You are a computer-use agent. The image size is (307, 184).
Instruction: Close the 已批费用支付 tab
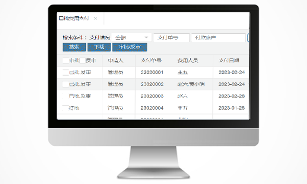coord(95,18)
